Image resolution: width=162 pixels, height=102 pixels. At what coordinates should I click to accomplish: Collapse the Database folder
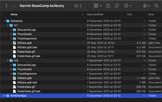tap(4, 21)
